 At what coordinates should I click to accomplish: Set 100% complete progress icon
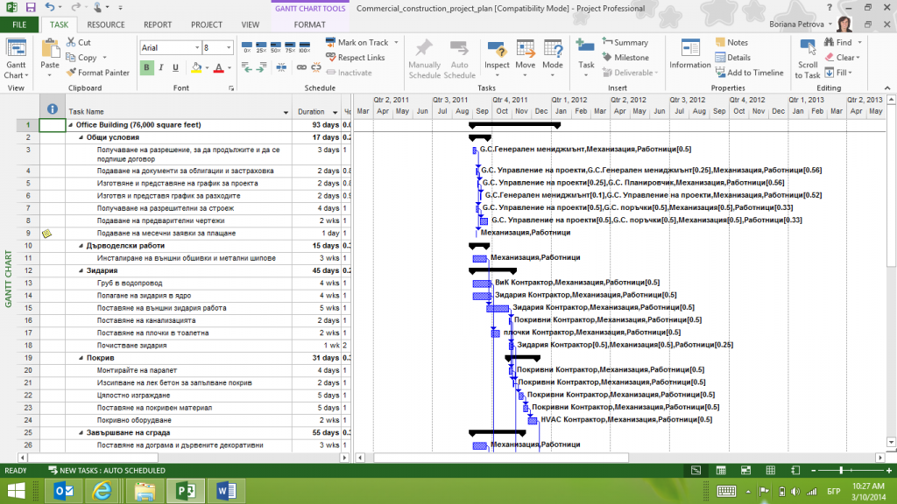(304, 47)
